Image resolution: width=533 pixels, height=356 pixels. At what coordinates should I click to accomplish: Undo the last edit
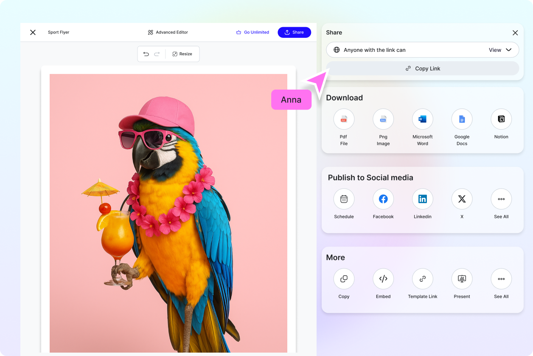click(x=146, y=54)
